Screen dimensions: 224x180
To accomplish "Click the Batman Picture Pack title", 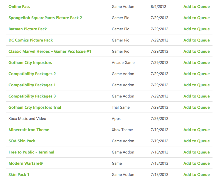I will point(28,29).
